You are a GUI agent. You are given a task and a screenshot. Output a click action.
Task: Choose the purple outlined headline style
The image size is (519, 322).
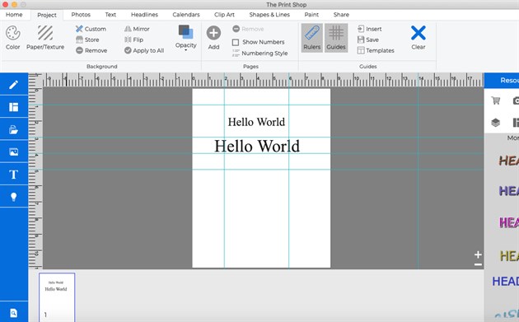[x=509, y=191]
